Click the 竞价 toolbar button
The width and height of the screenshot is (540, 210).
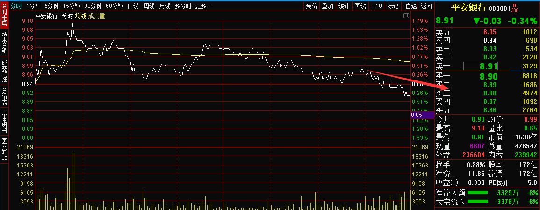[311, 6]
